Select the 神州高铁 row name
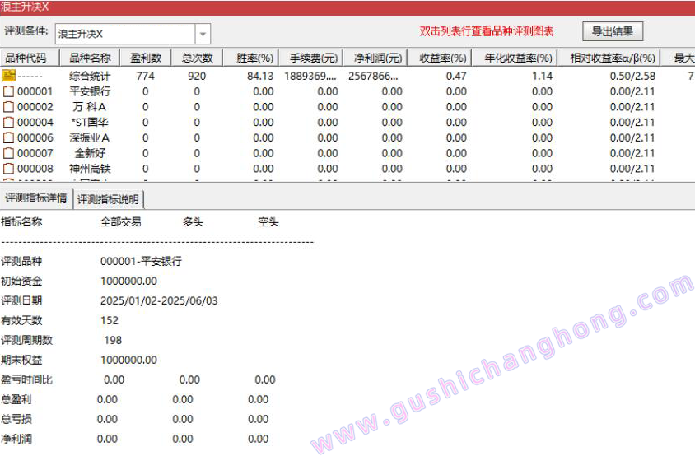 (x=90, y=169)
